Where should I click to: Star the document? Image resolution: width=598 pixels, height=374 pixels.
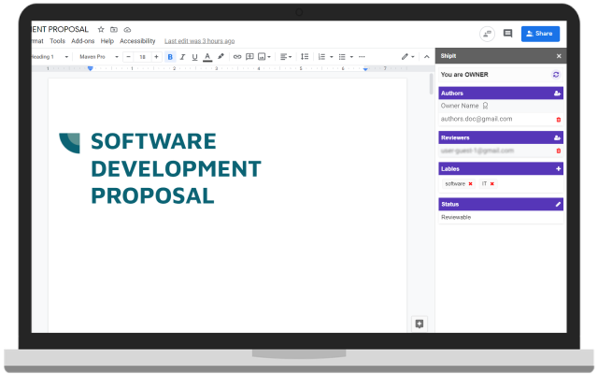point(101,29)
